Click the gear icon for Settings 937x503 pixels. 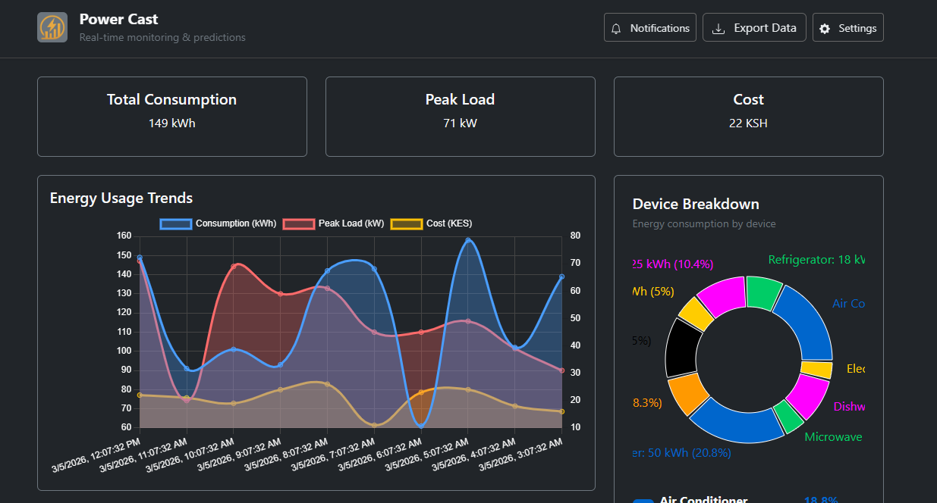pyautogui.click(x=825, y=29)
